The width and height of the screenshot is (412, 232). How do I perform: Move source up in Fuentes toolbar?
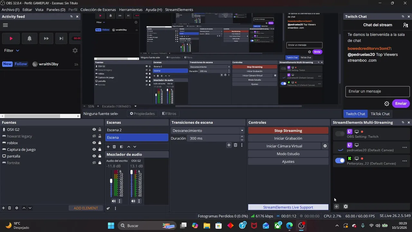point(24,208)
